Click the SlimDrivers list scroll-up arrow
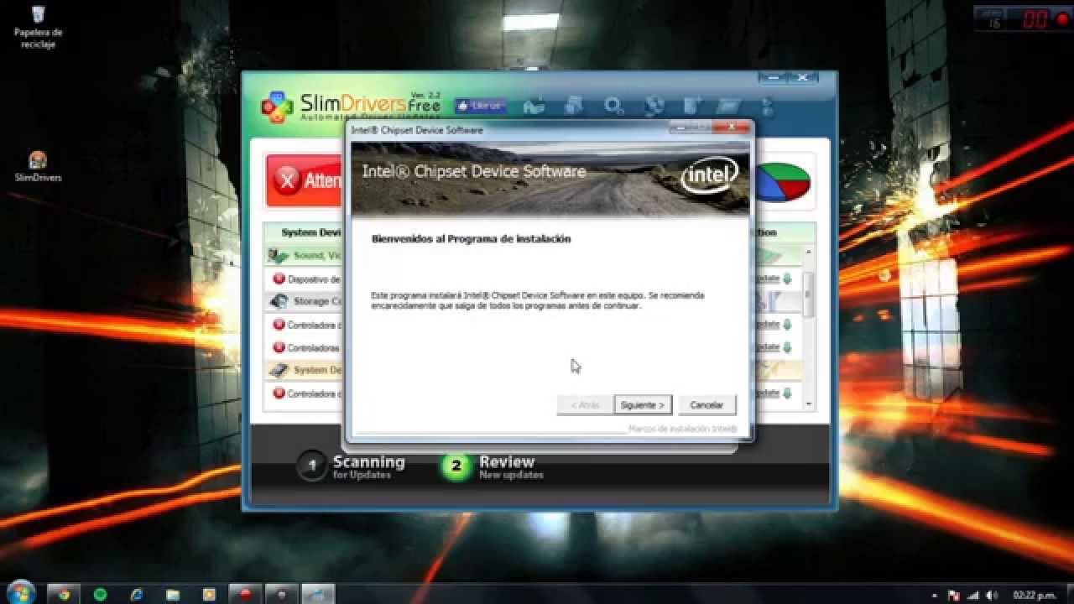Viewport: 1074px width, 604px height. [x=809, y=252]
